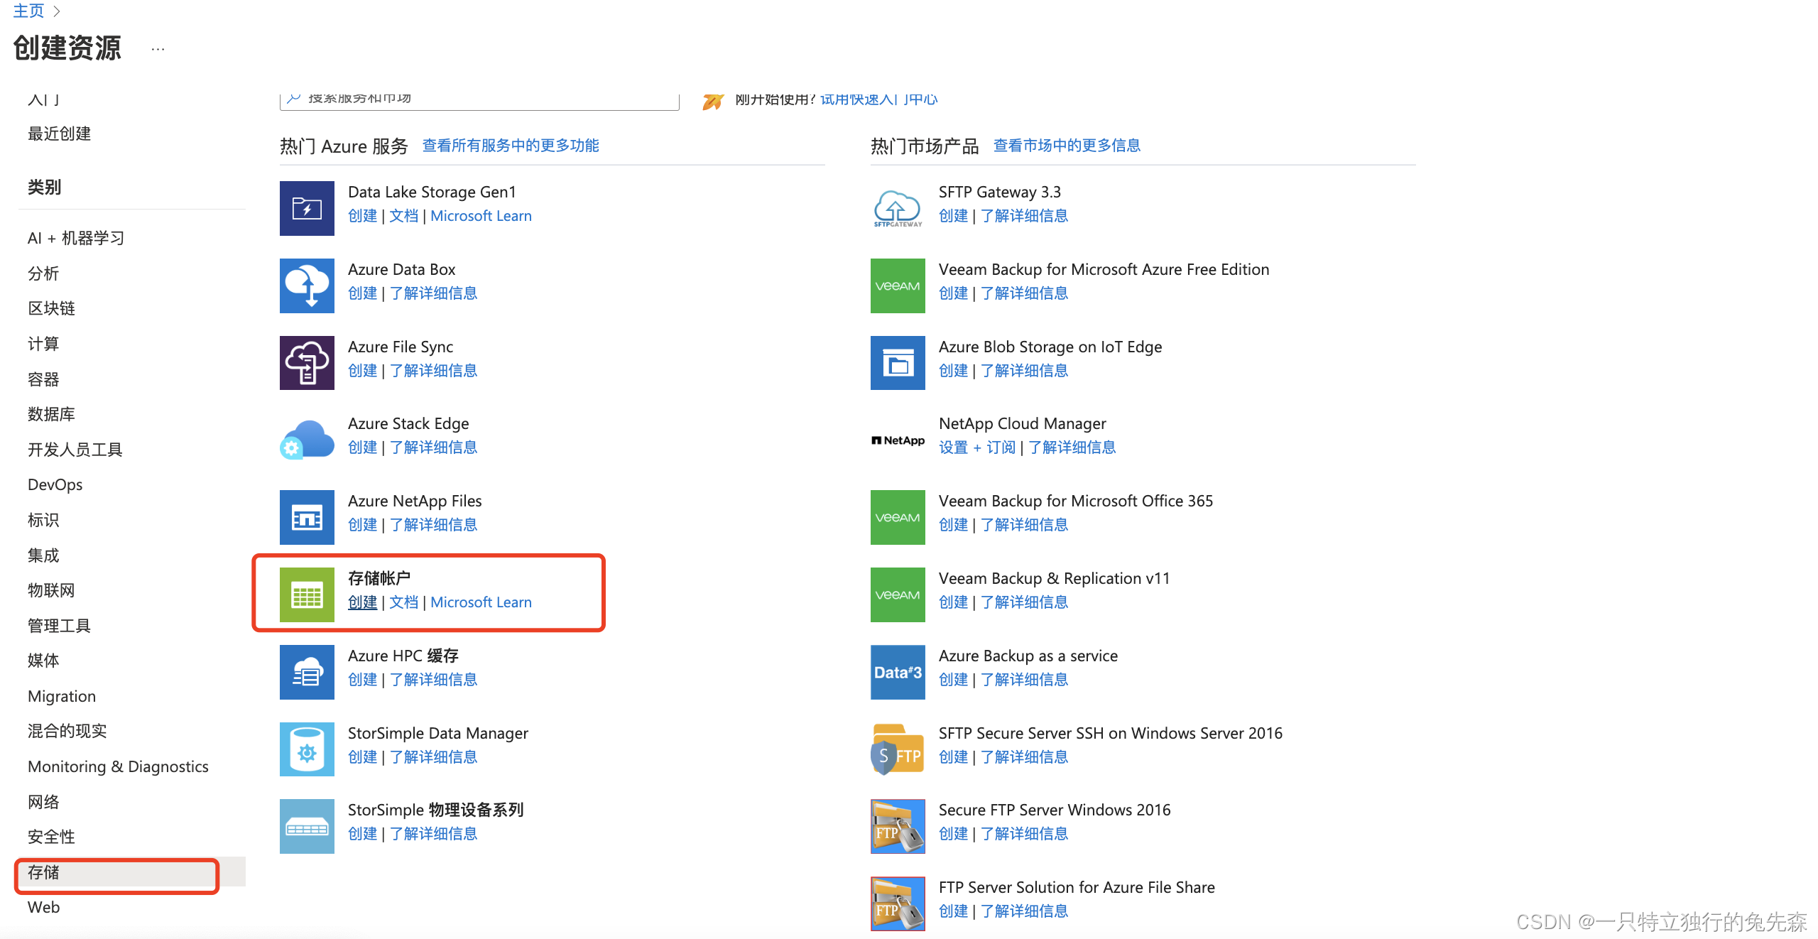The width and height of the screenshot is (1818, 939).
Task: Click the Azure Stack Edge cloud icon
Action: pyautogui.click(x=307, y=440)
